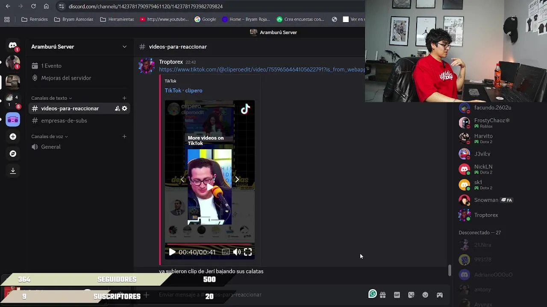Image resolution: width=547 pixels, height=307 pixels.
Task: Click the browser address bar URL
Action: click(x=146, y=6)
